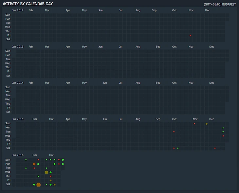Select the red dot on Thursday, March 2016
Viewport: 239px width, 193px height.
pos(50,176)
